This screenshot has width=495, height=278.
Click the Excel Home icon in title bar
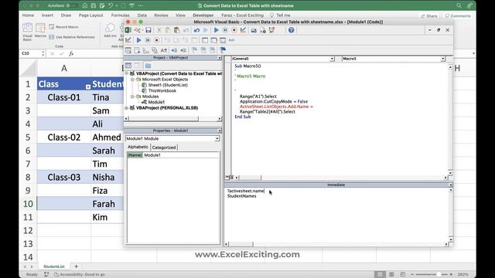[x=84, y=5]
